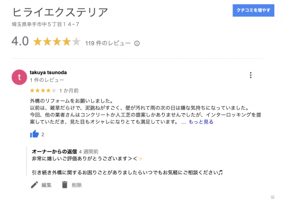Screen dimensions: 286x199
Task: Click the 1 件のレビュー reviewer count
Action: [x=47, y=80]
